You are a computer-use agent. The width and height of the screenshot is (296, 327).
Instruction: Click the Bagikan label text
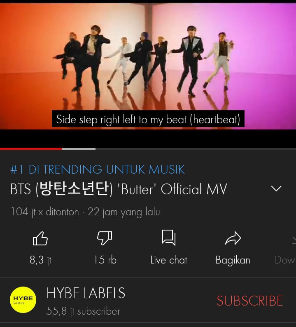tap(233, 260)
